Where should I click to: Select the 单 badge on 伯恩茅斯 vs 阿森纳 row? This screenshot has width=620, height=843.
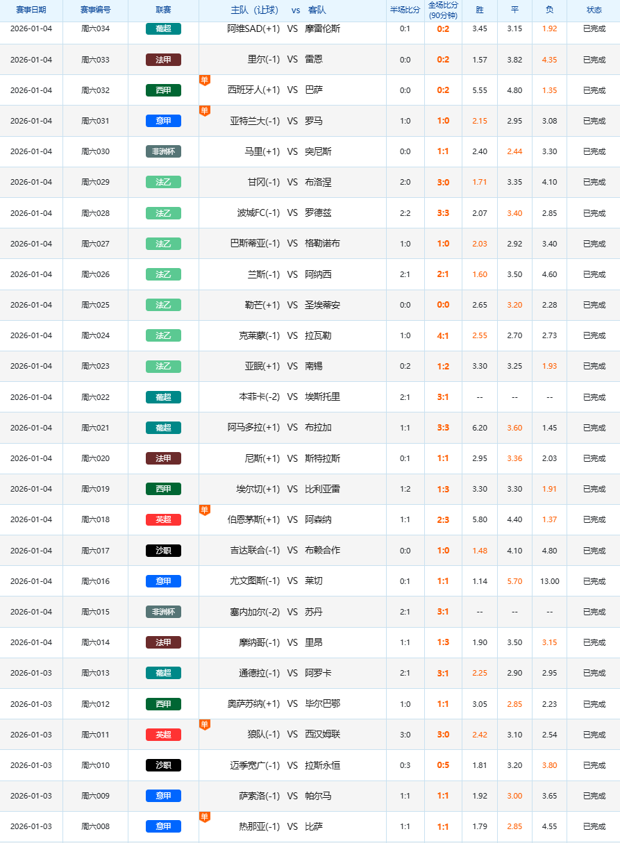coord(204,510)
